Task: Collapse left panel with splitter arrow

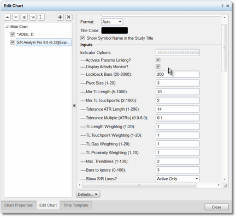Action: point(74,106)
